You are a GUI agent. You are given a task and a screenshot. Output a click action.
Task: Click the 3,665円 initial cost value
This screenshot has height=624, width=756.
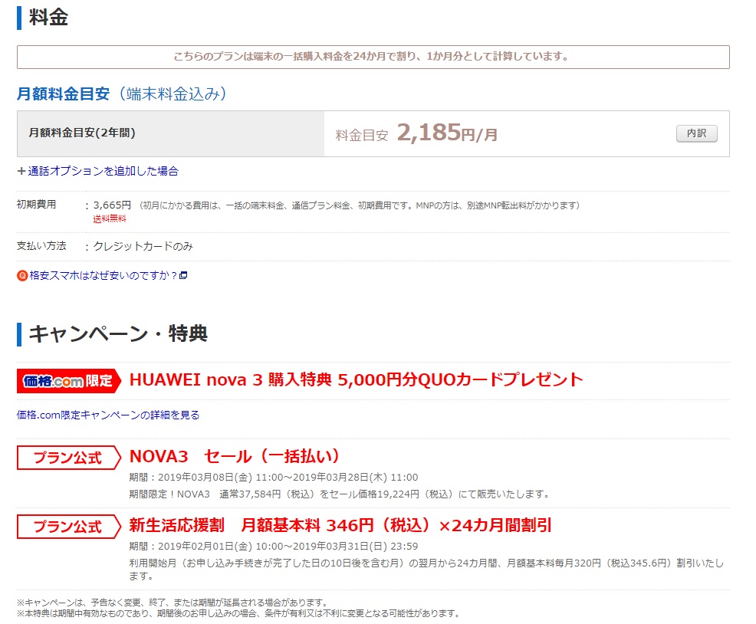[x=112, y=205]
